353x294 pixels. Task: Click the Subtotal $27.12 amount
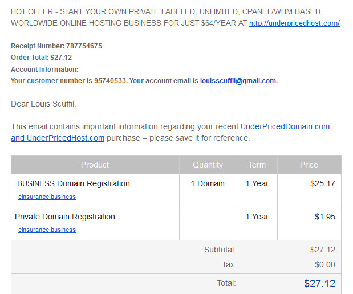[x=323, y=250]
